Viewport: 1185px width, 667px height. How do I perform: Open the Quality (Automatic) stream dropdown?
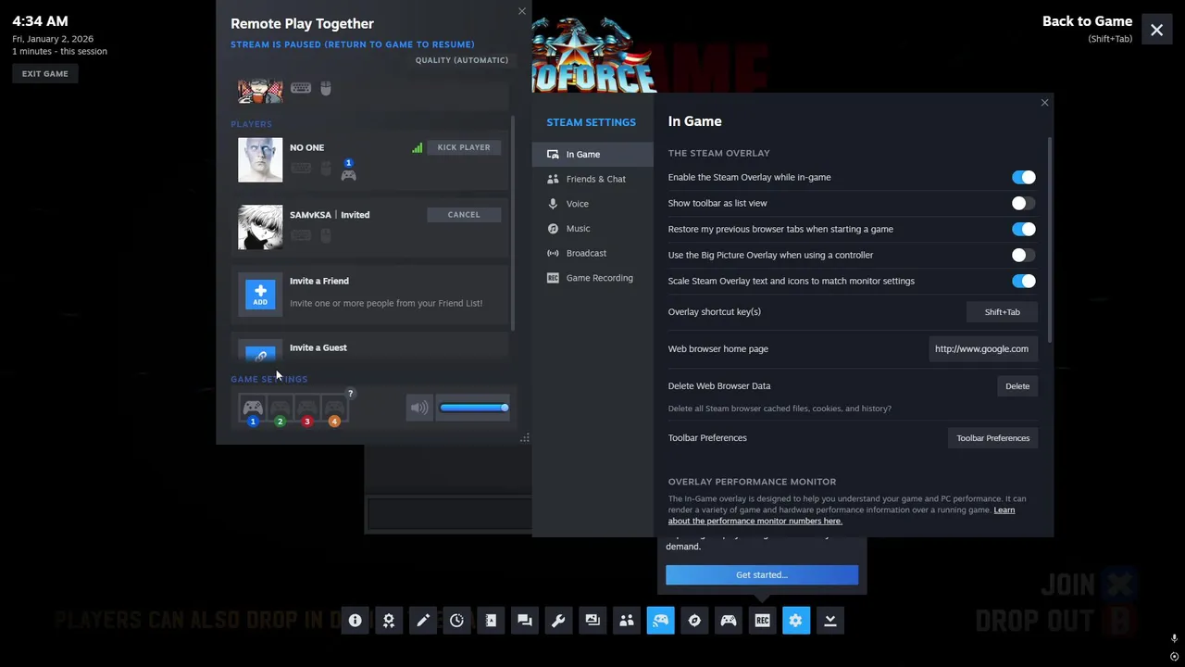click(462, 60)
